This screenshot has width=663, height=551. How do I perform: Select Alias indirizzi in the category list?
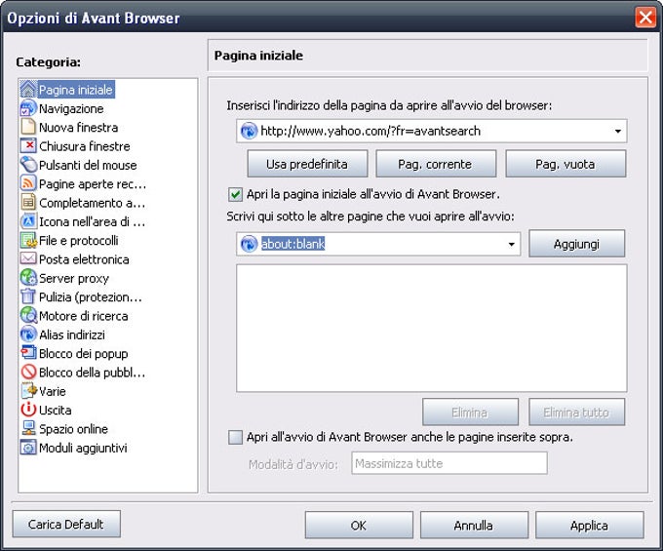point(72,335)
